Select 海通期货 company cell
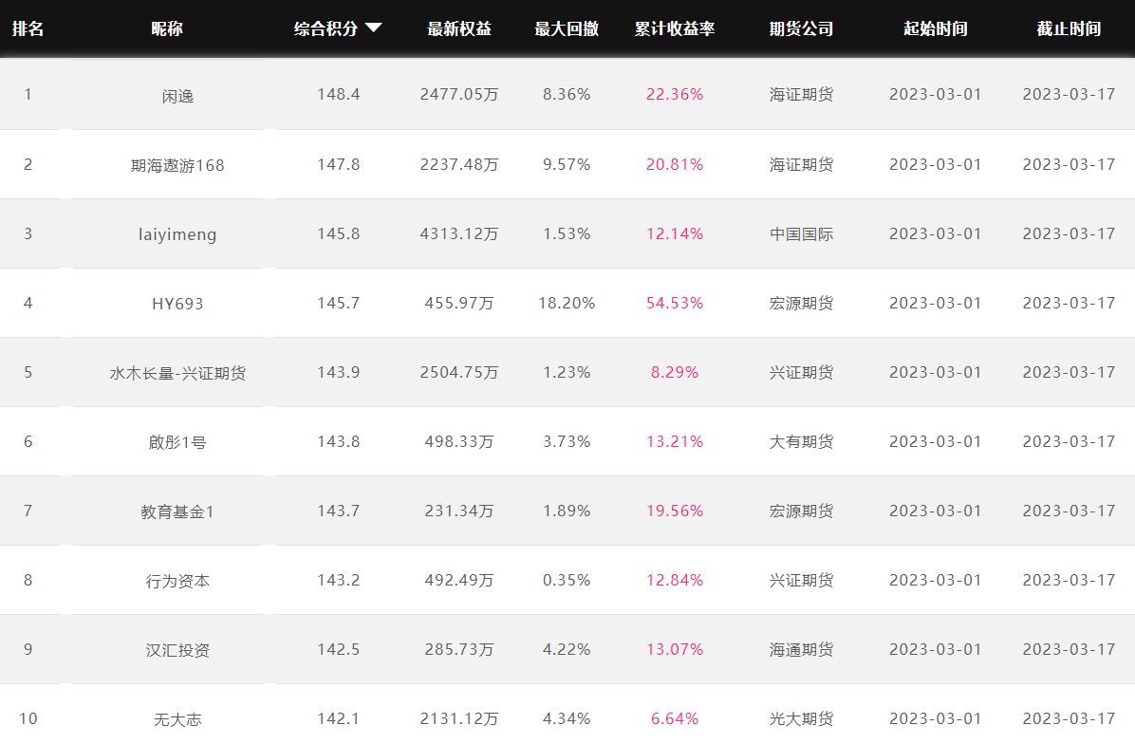The width and height of the screenshot is (1135, 744). tap(801, 649)
